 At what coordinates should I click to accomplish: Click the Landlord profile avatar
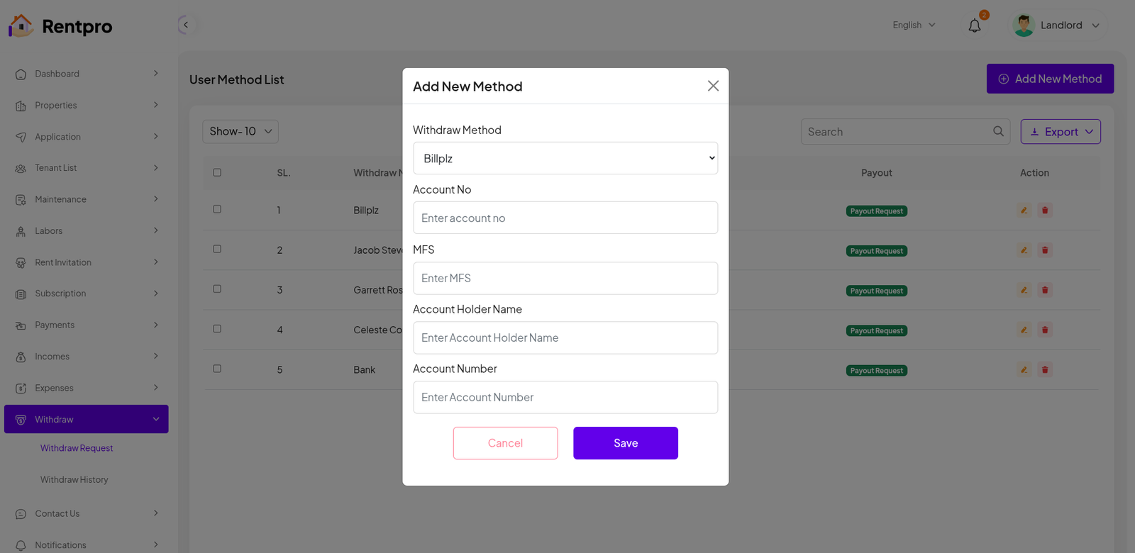click(x=1024, y=26)
